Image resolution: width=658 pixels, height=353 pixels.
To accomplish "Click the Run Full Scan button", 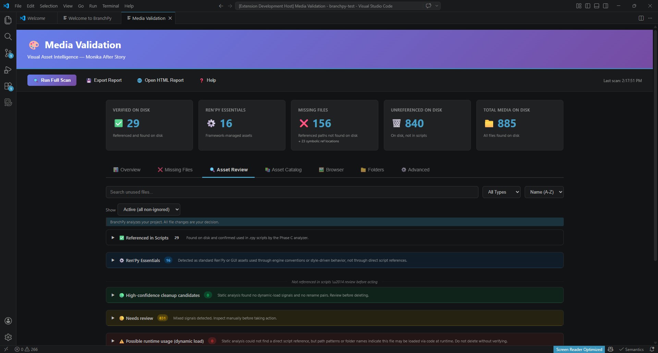I will (52, 80).
